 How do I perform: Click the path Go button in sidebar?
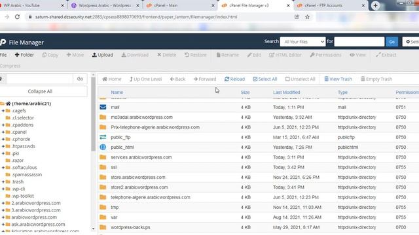pyautogui.click(x=80, y=79)
